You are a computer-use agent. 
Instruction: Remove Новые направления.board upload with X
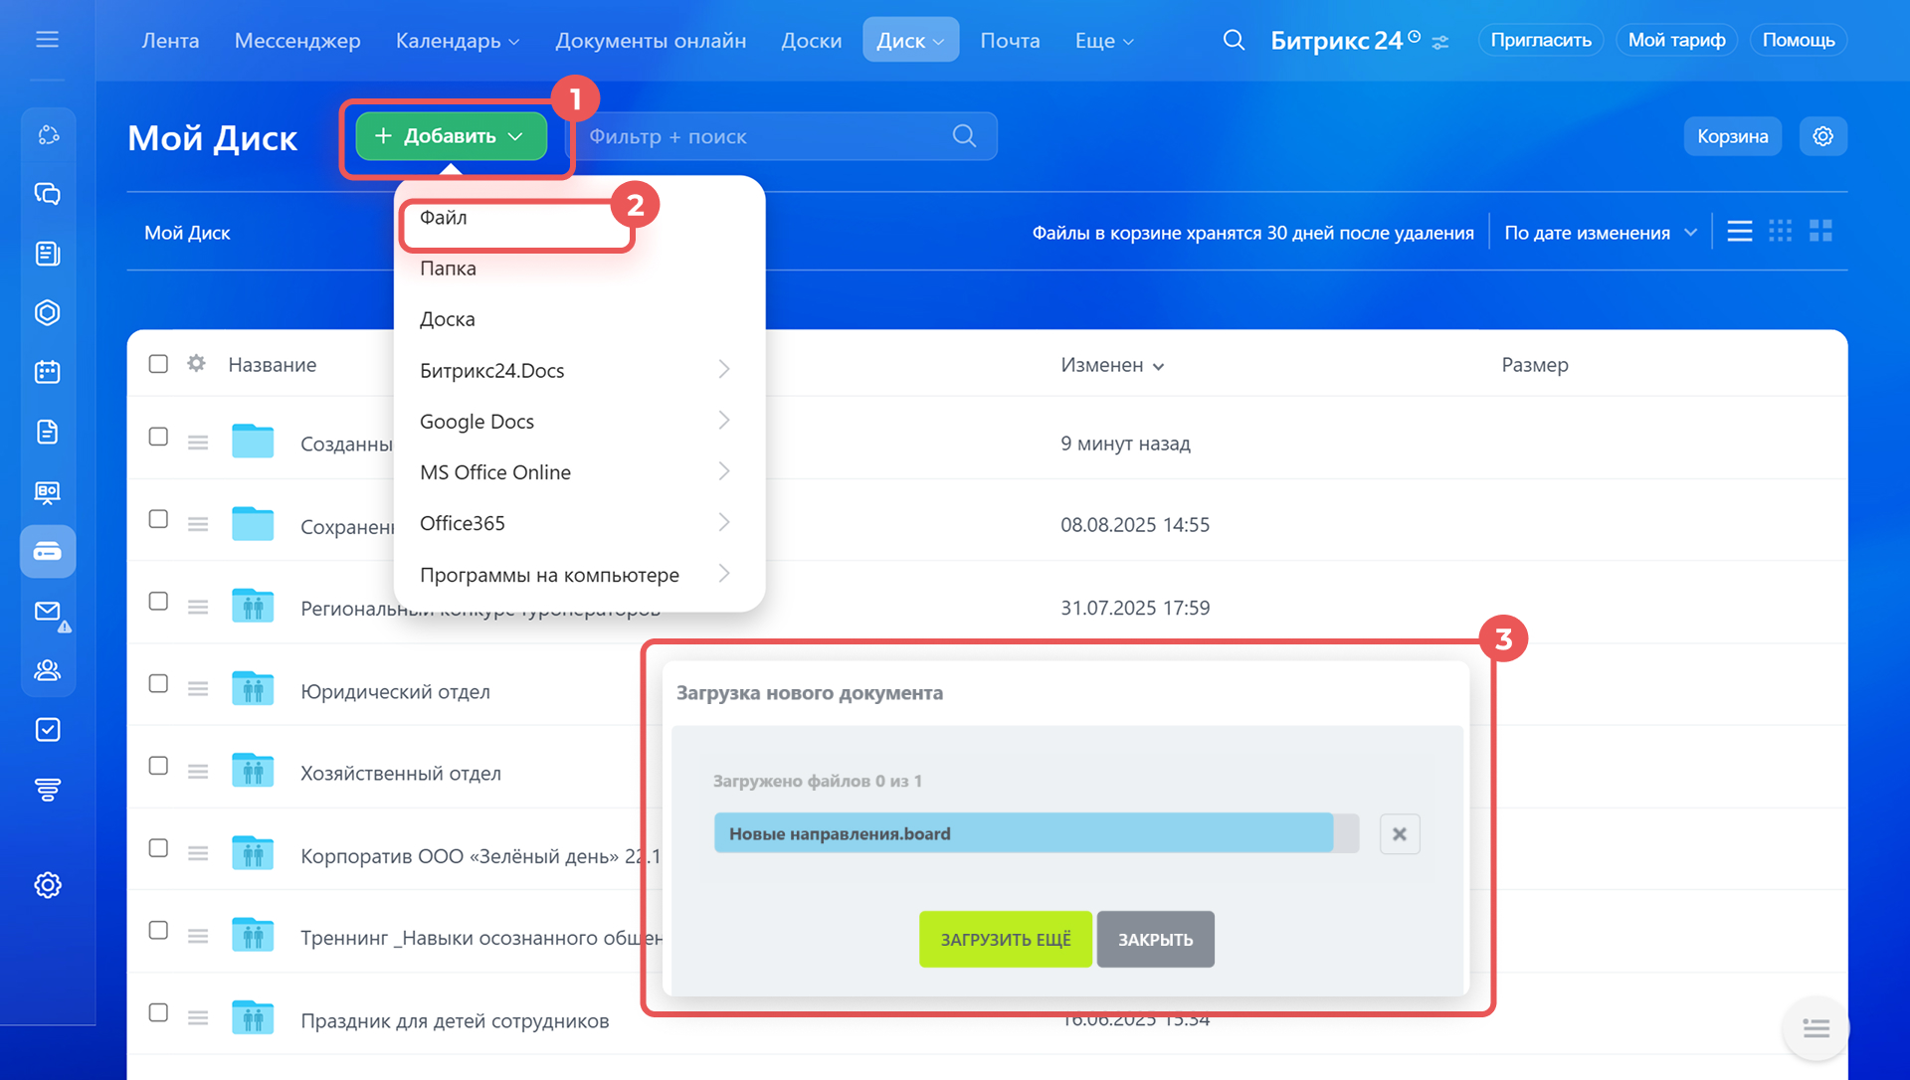(x=1399, y=833)
